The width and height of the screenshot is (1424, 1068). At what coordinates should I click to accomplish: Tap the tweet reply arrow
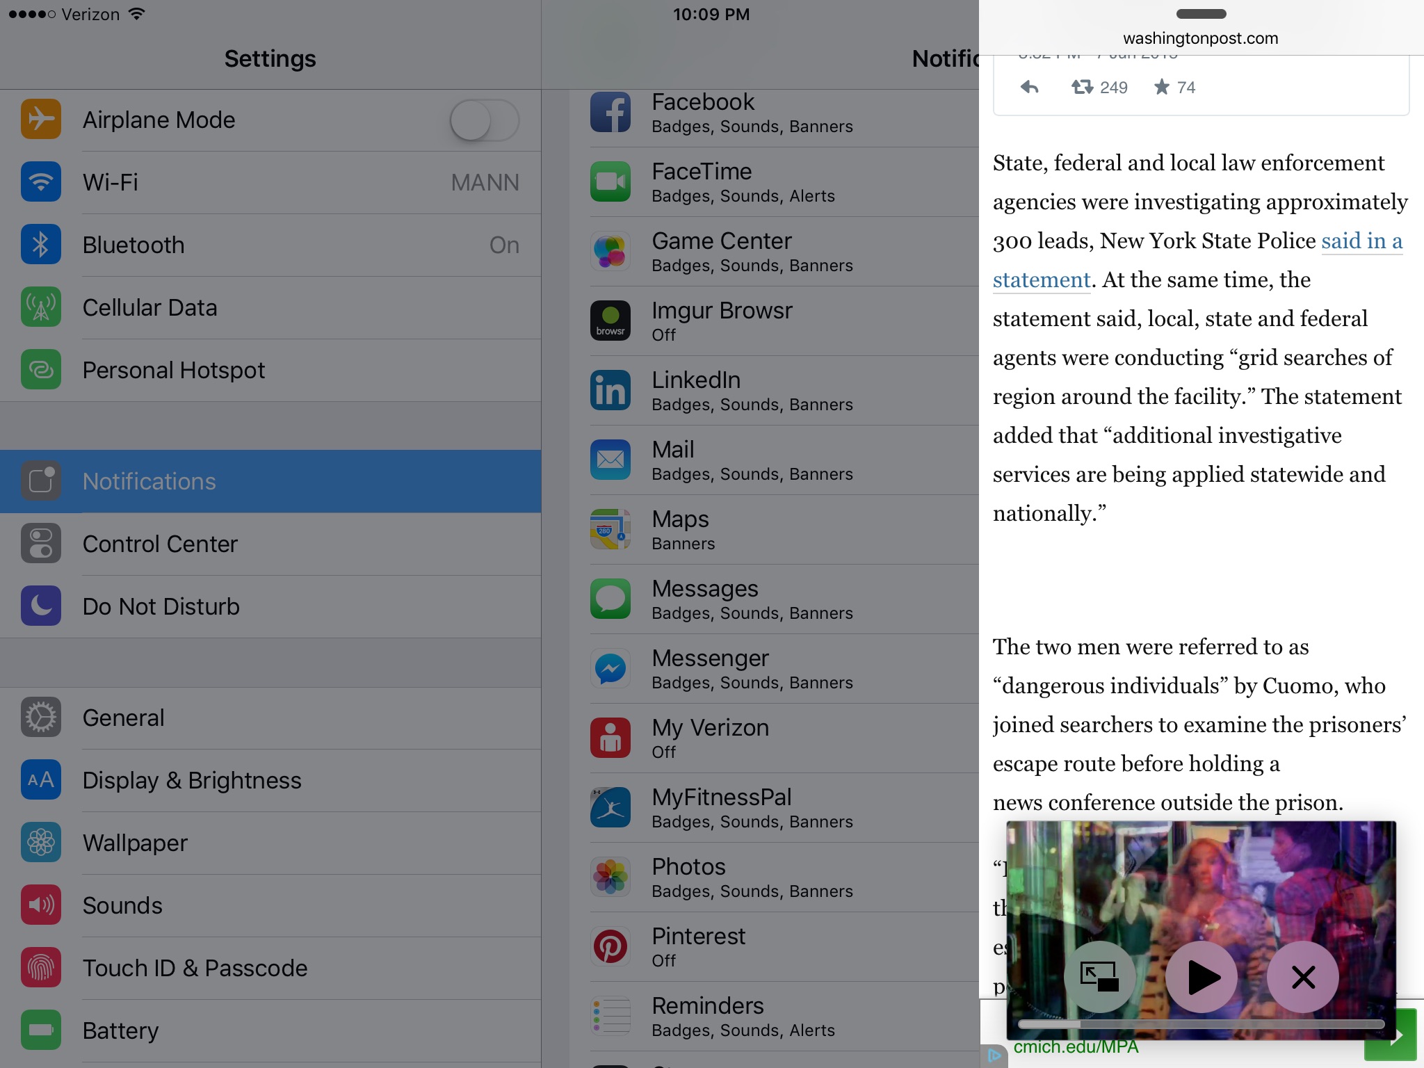point(1029,87)
